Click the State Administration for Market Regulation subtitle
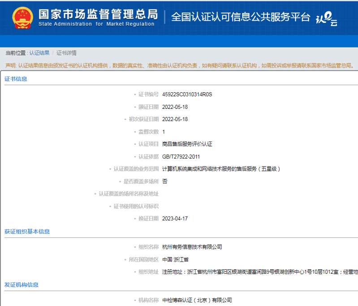Viewport: 358px width, 306px height. [96, 24]
